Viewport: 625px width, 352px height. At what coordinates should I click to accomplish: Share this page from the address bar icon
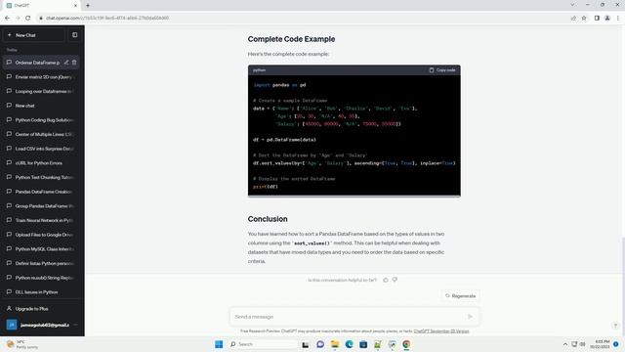coord(573,18)
